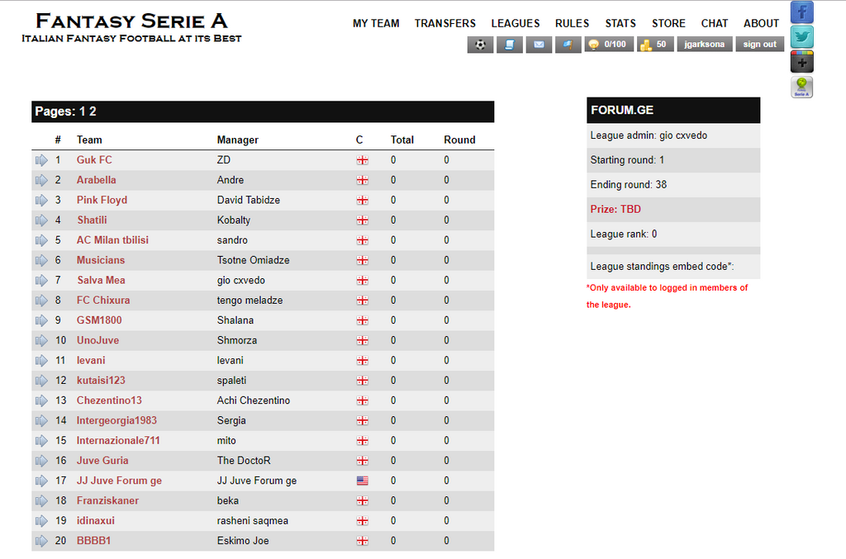Open the STATS menu item
The width and height of the screenshot is (846, 559).
tap(620, 23)
